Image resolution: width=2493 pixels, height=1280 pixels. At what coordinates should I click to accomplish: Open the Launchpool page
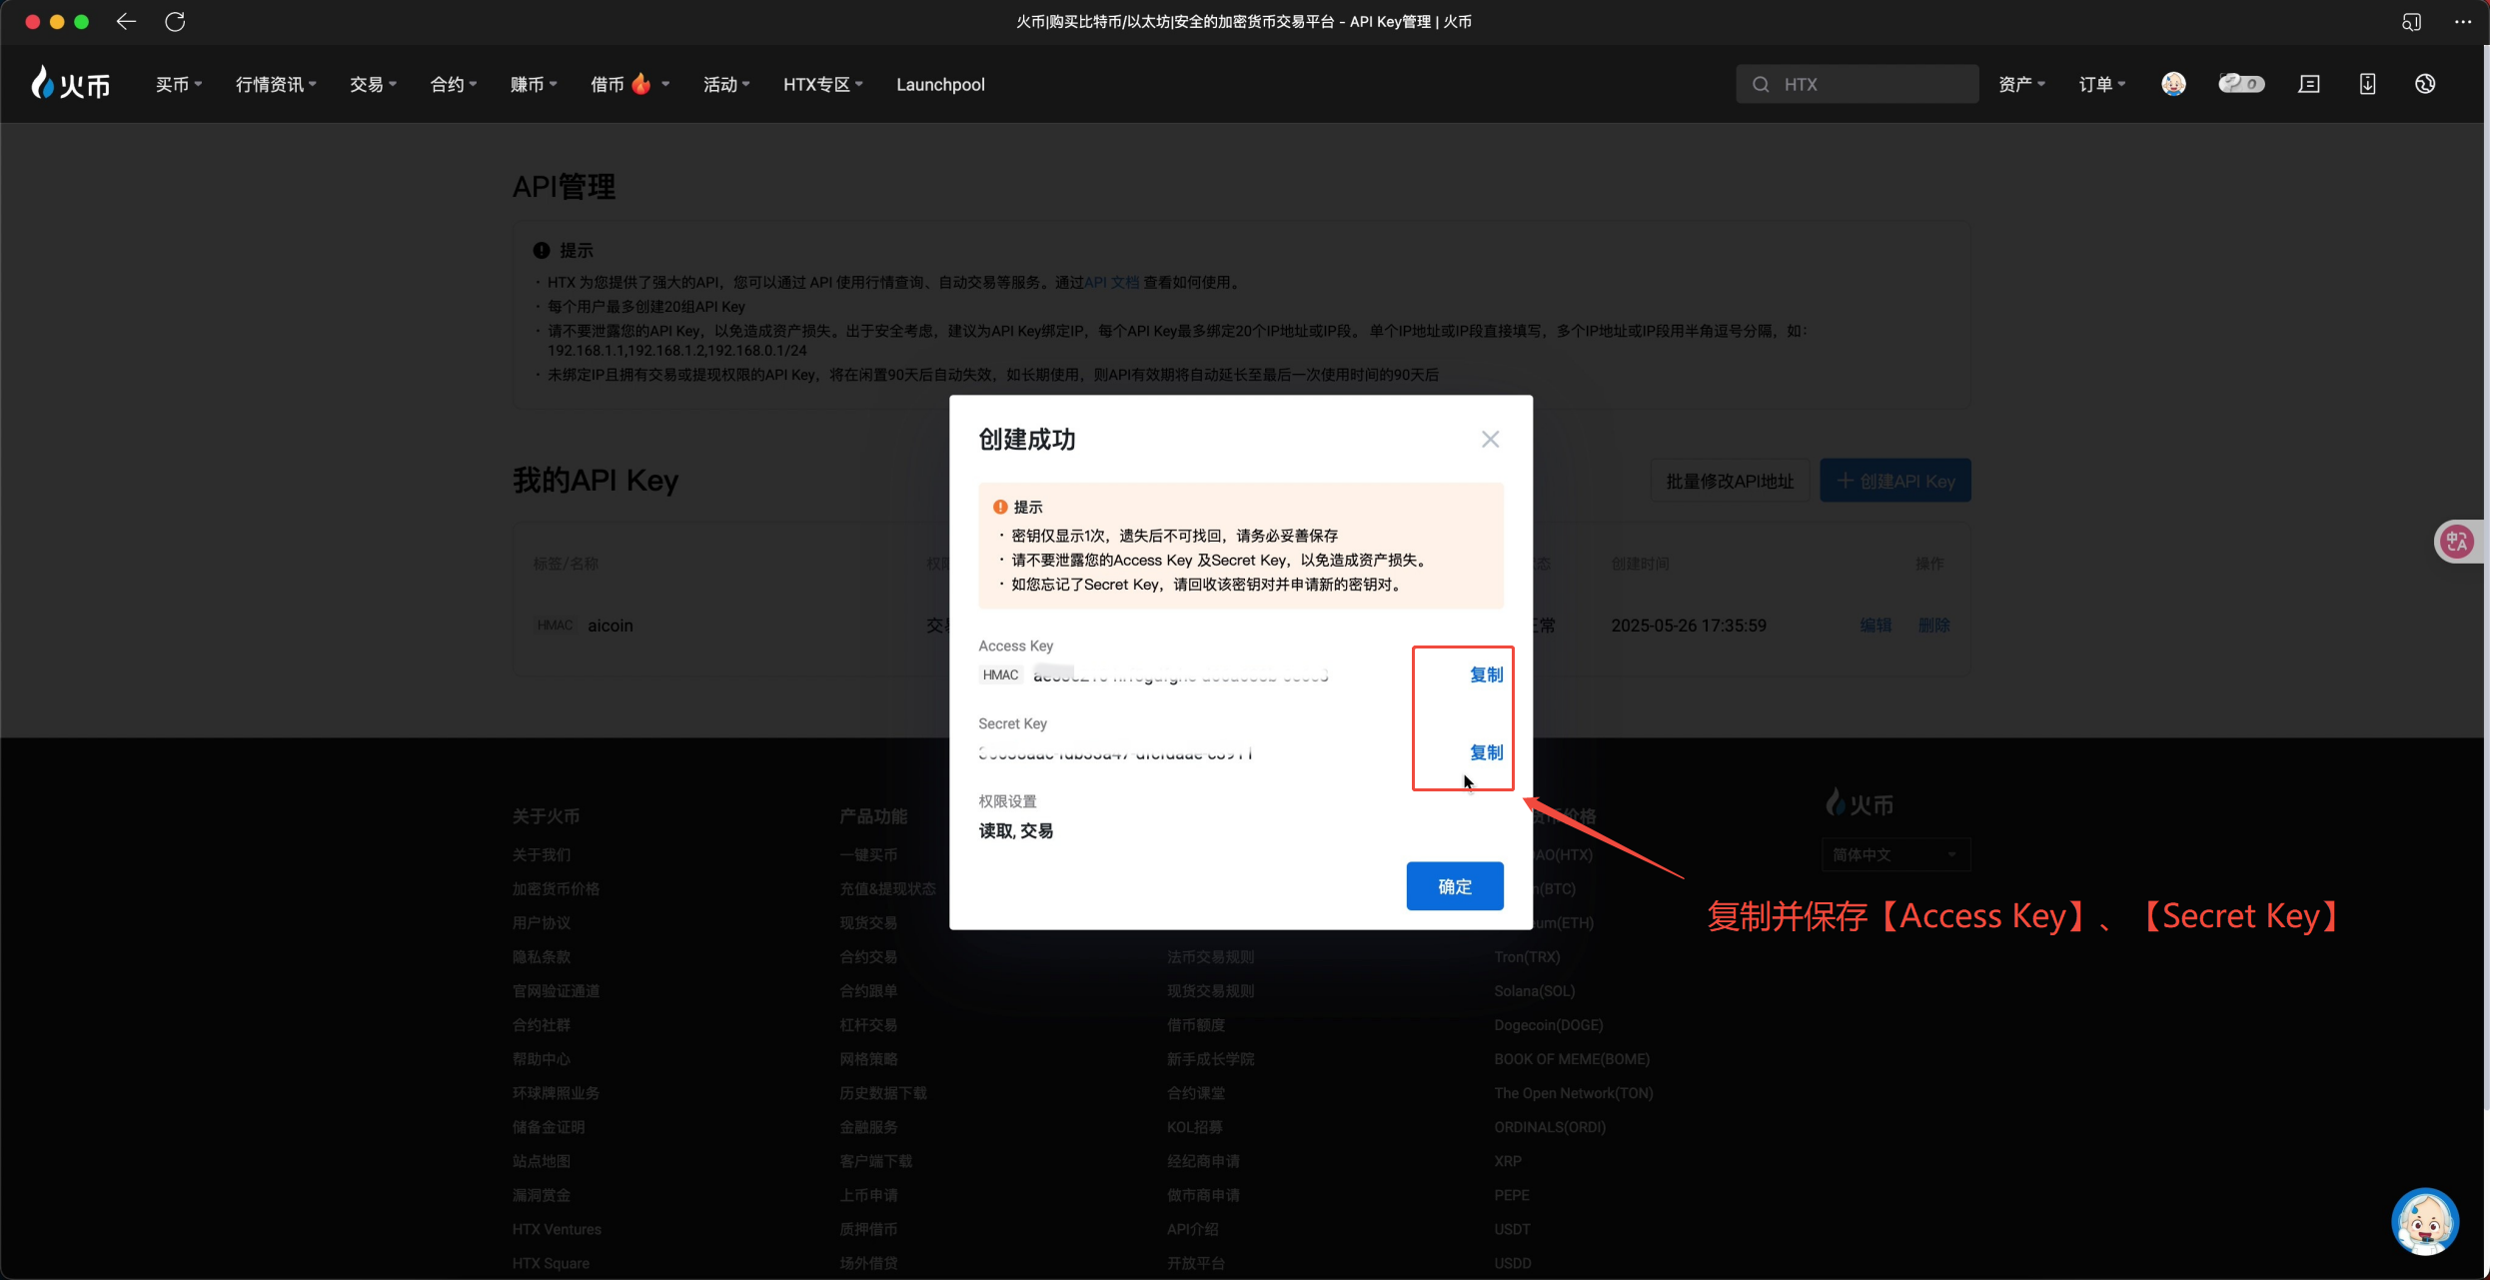tap(940, 85)
